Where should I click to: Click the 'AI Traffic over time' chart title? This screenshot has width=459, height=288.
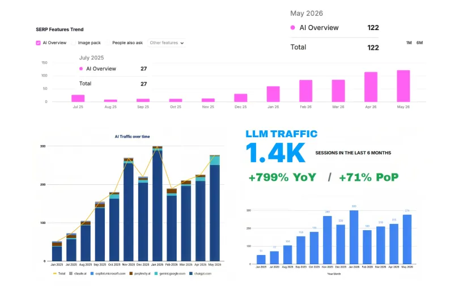(x=132, y=137)
